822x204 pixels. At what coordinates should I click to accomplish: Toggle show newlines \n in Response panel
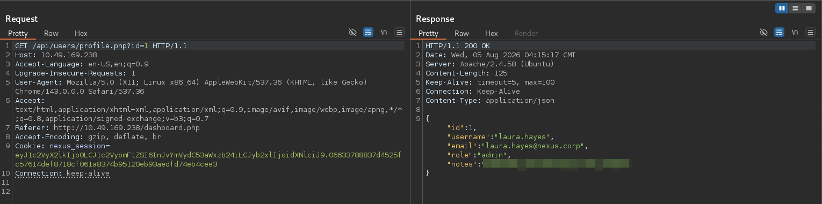tap(795, 33)
